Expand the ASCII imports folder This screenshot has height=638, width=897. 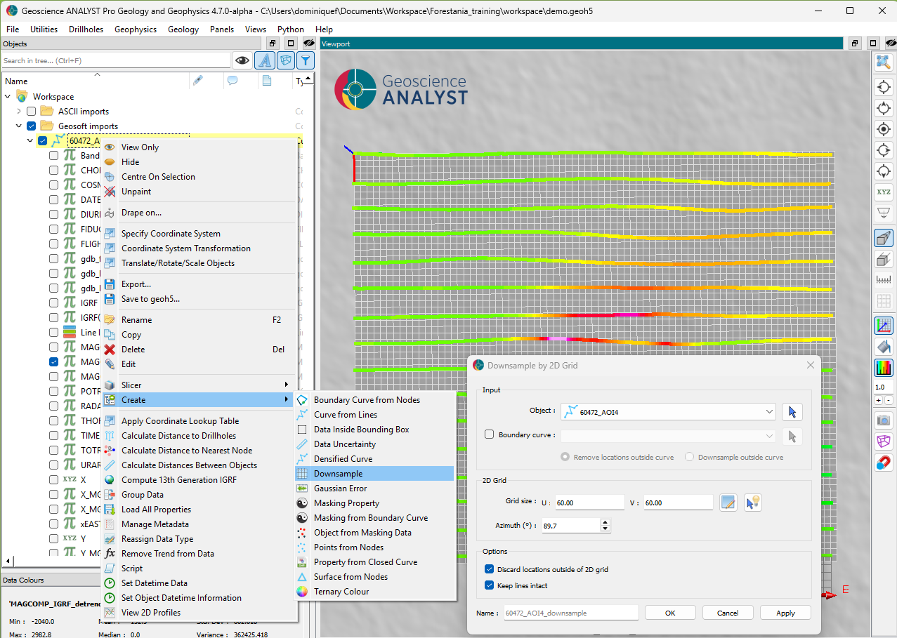19,112
